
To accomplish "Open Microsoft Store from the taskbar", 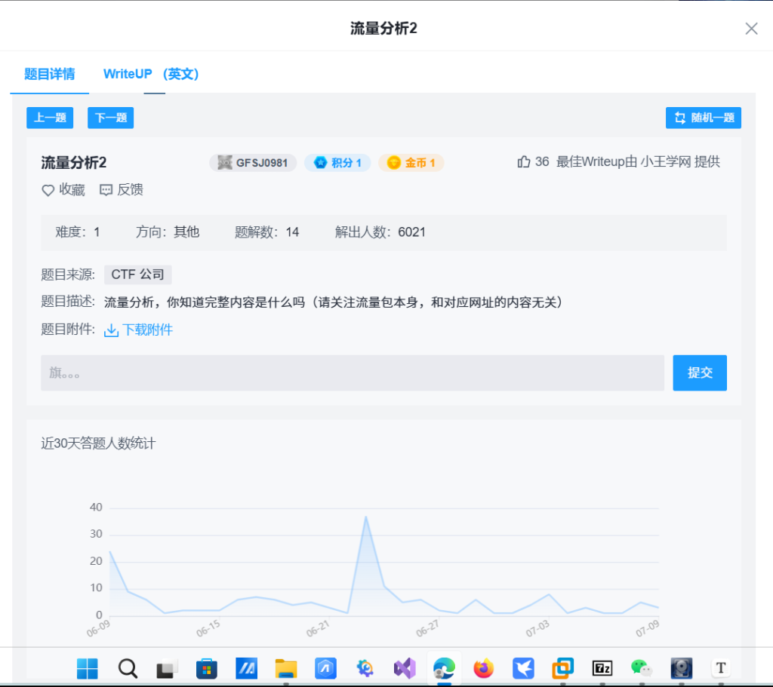I will click(x=207, y=668).
